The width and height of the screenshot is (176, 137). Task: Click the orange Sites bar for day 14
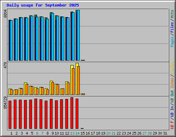[78, 80]
